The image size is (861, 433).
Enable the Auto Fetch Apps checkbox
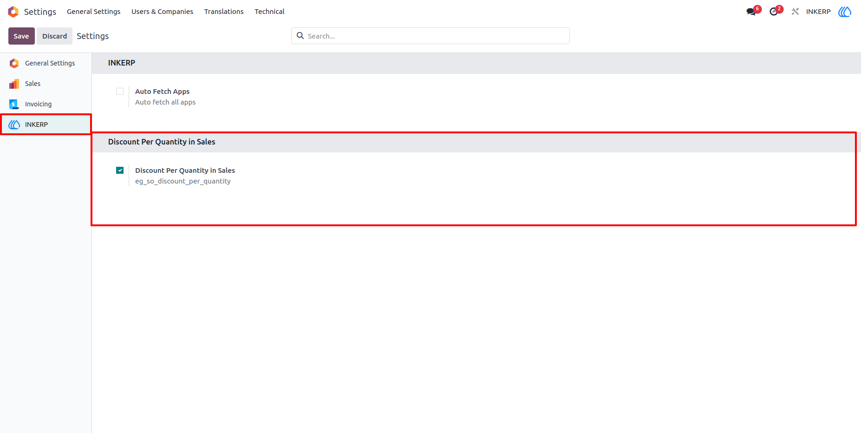(120, 92)
